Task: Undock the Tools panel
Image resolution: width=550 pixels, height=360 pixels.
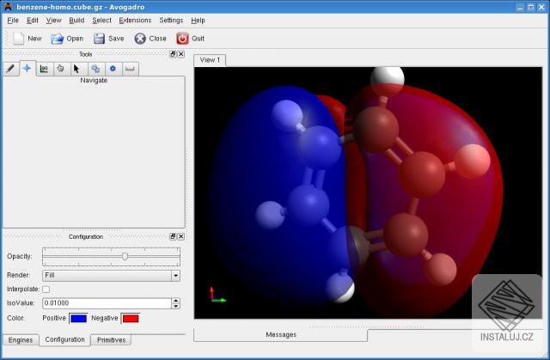Action: [173, 54]
